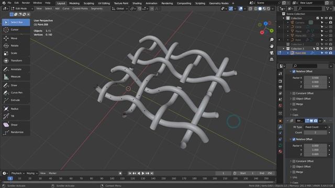Open the Control Points menu
335x188 pixels.
coord(80,8)
